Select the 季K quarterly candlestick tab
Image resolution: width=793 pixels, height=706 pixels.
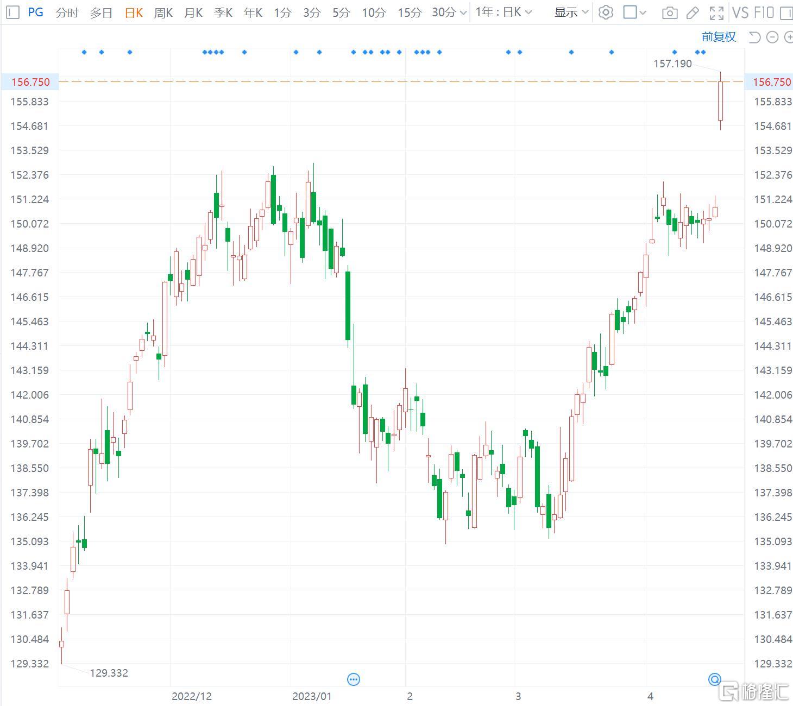coord(223,12)
